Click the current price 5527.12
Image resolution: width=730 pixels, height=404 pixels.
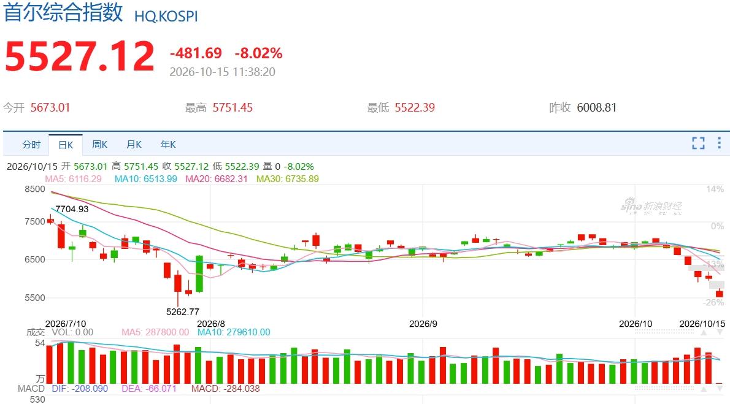80,56
